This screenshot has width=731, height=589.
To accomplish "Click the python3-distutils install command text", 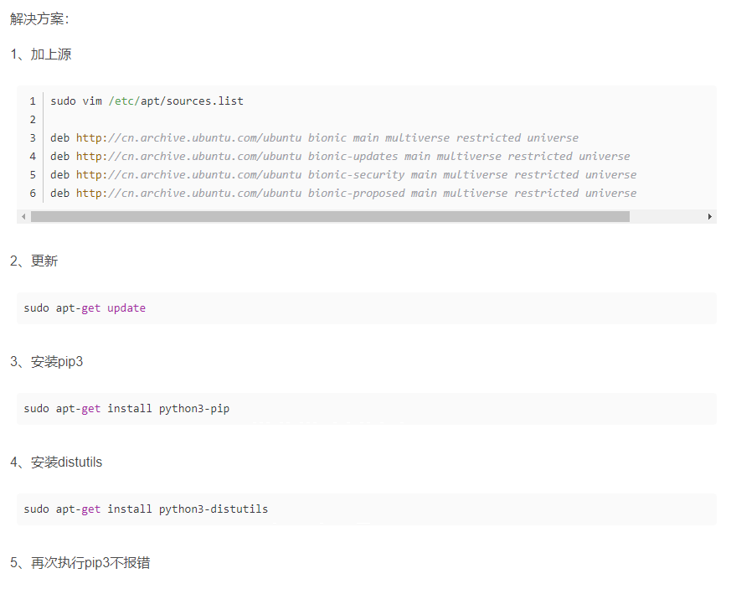I will [146, 509].
